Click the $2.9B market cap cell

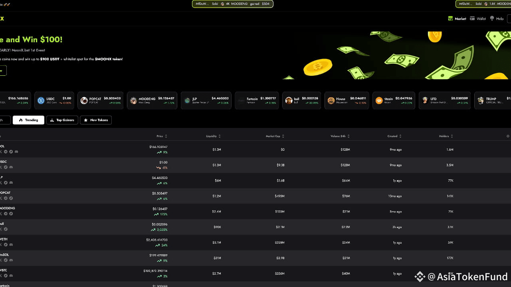click(x=280, y=258)
